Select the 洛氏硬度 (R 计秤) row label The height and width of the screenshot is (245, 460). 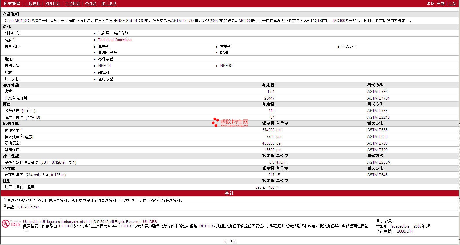20,111
